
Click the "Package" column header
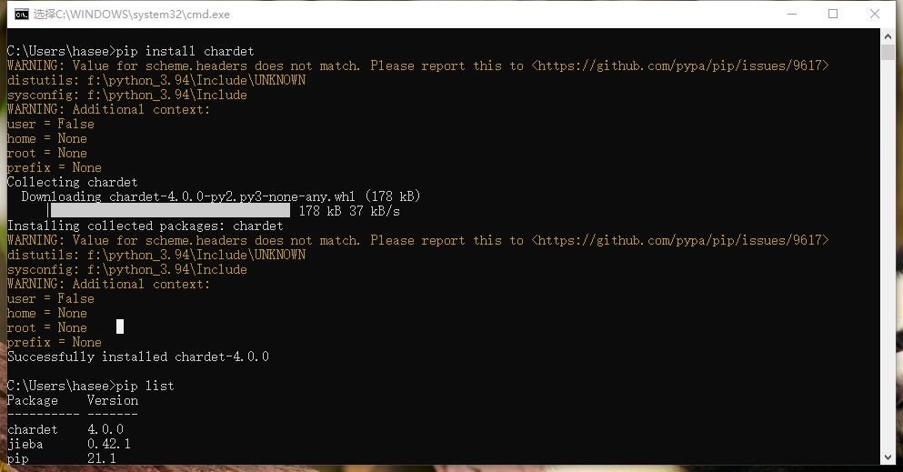[x=33, y=400]
